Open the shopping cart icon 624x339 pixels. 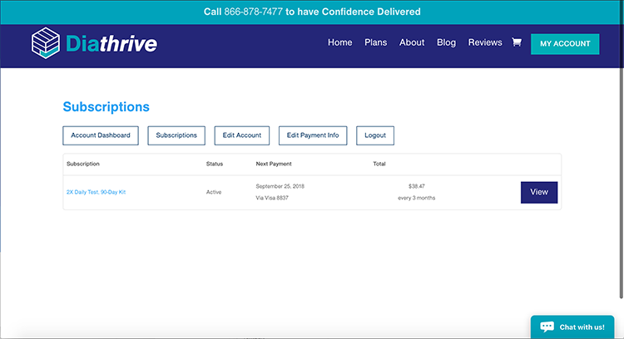pos(517,42)
